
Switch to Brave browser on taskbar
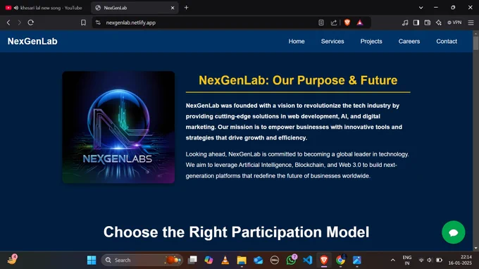[324, 260]
